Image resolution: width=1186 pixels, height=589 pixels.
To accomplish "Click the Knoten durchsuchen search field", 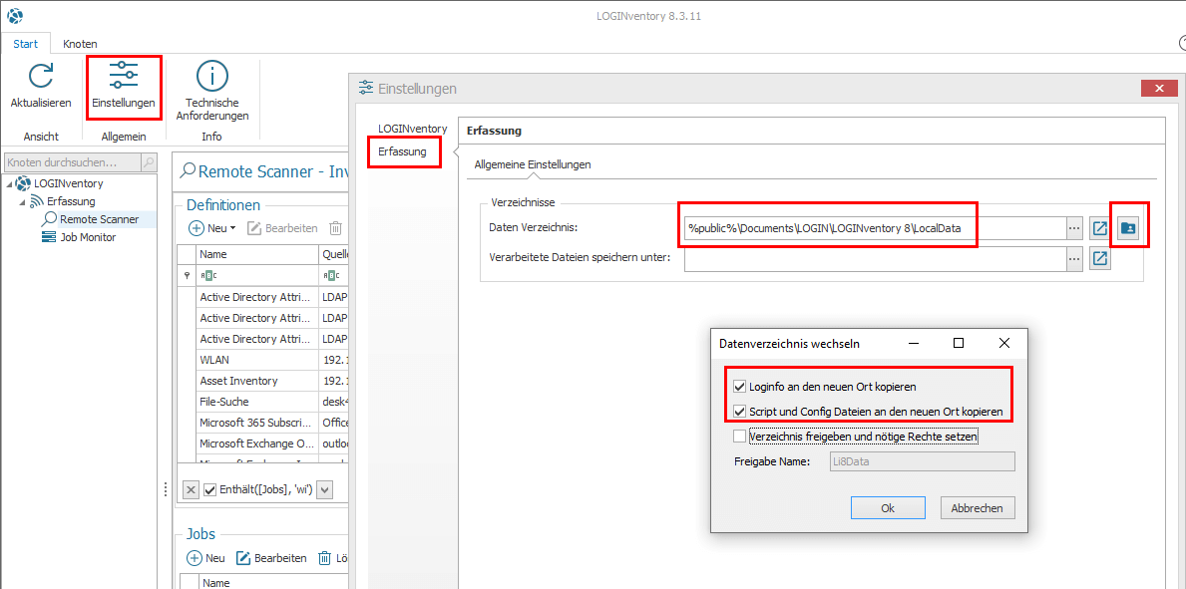I will point(73,162).
